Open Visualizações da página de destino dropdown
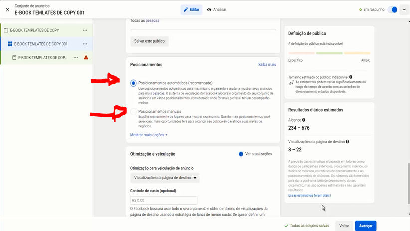 165,178
